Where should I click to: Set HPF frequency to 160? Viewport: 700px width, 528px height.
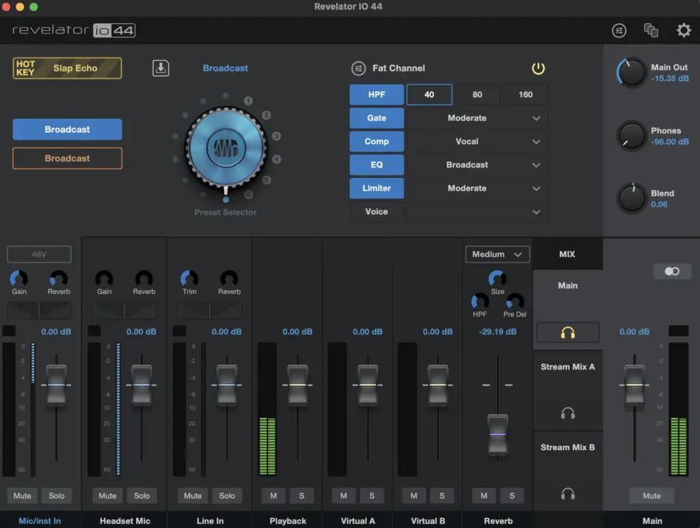(x=526, y=94)
